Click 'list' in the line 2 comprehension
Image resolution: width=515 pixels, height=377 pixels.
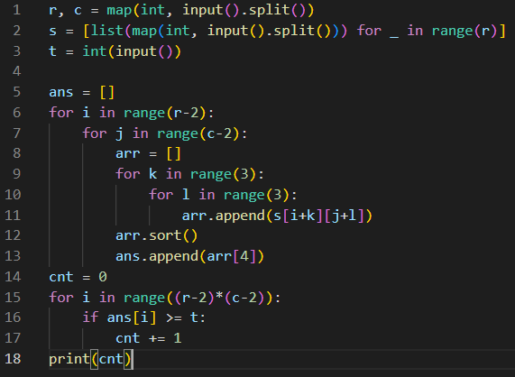[107, 31]
